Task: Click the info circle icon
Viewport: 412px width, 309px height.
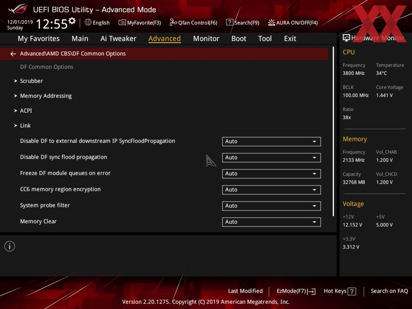Action: pos(10,246)
